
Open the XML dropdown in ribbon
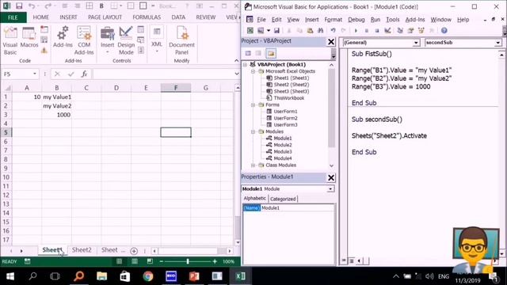pyautogui.click(x=157, y=40)
